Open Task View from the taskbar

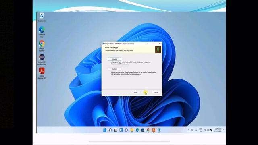point(116,130)
